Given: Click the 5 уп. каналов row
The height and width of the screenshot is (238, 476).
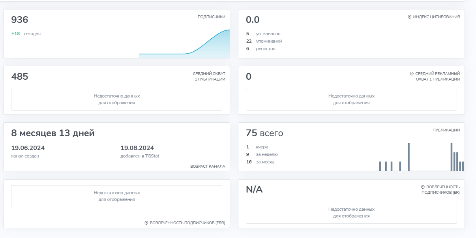Looking at the screenshot, I should 263,34.
